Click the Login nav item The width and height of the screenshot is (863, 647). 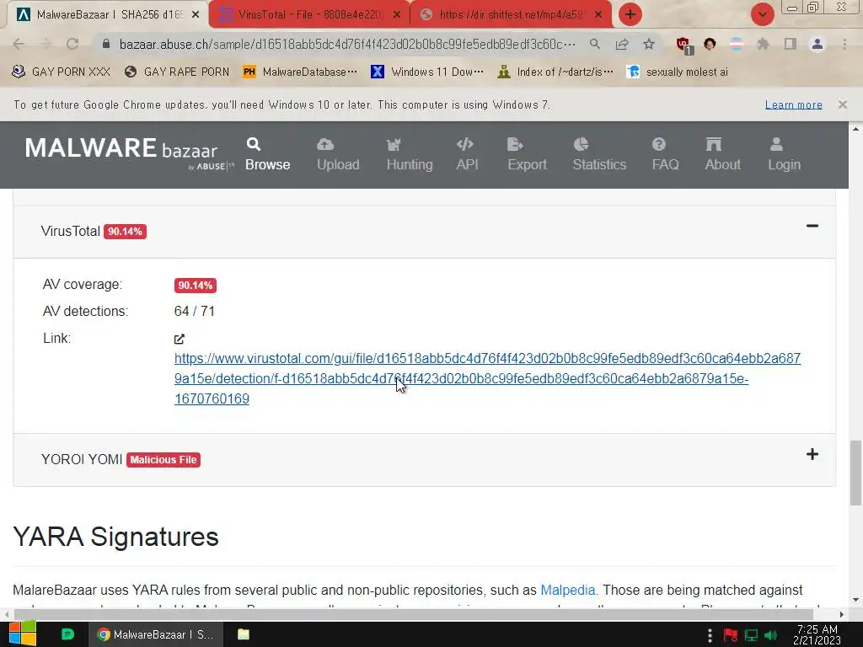pyautogui.click(x=785, y=155)
